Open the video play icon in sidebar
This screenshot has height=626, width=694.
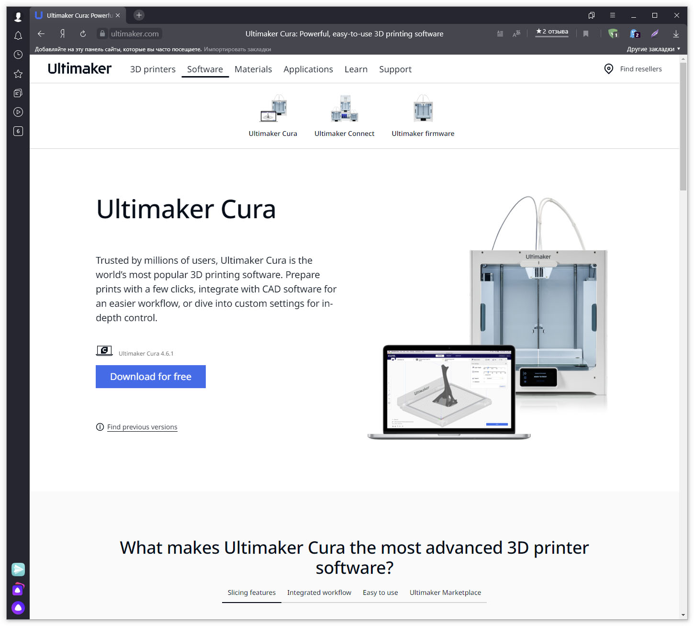18,112
